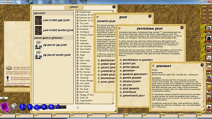Viewport: 212px width, 119px height.
Task: Open Land of Fire GMs Guide thumbnail
Action: 38,20
